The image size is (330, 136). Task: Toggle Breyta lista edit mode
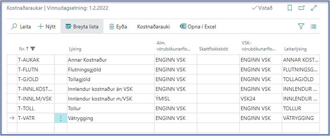[82, 27]
